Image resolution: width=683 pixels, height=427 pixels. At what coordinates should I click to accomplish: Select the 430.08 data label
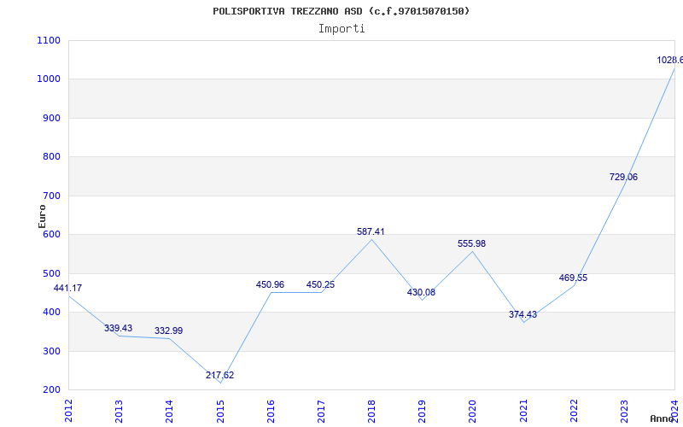point(421,293)
